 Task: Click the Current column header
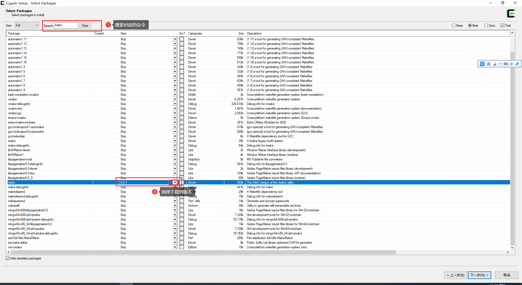coord(106,33)
